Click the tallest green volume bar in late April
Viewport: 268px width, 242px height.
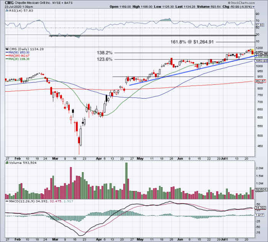pos(126,181)
